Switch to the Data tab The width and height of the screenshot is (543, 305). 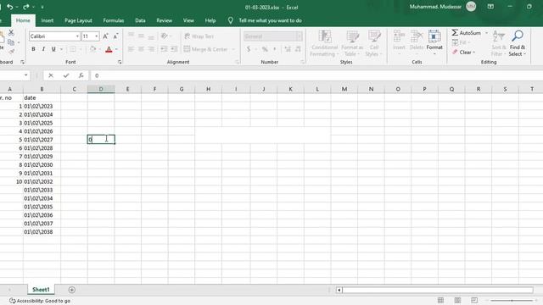point(140,20)
